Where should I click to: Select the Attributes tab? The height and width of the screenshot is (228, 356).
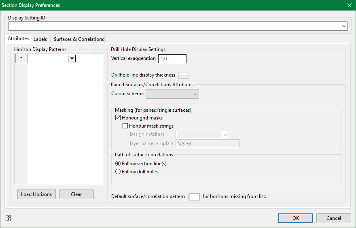[x=18, y=39]
